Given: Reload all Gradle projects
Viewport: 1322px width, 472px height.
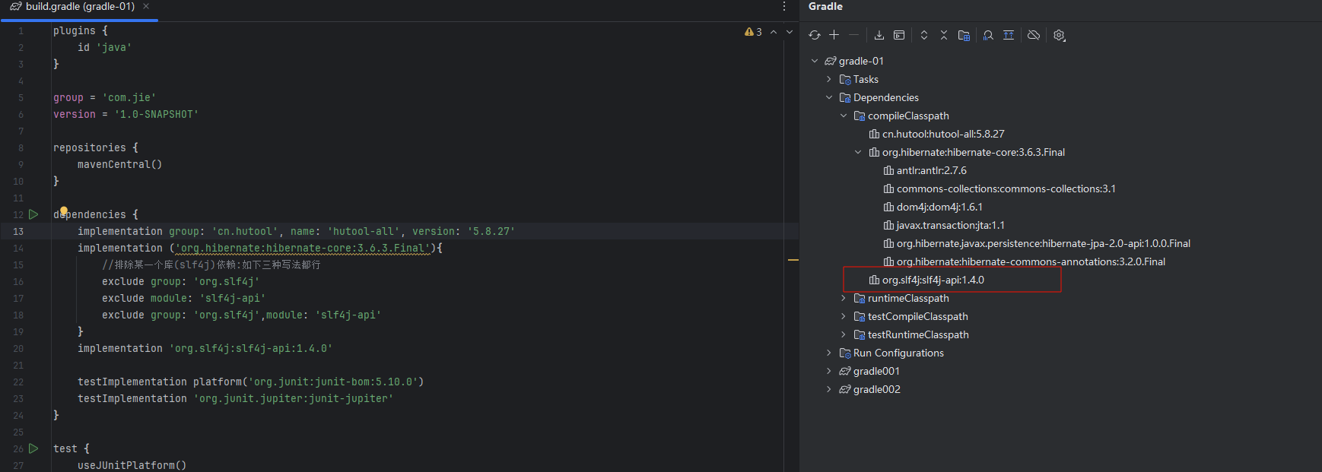Looking at the screenshot, I should tap(815, 35).
